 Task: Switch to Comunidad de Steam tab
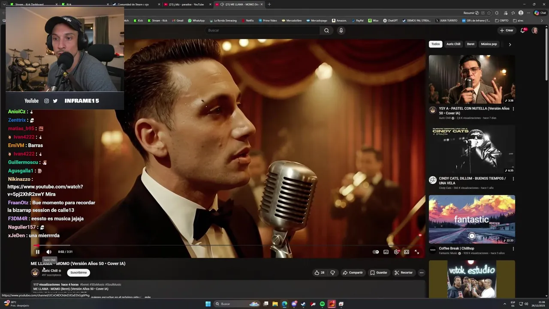pyautogui.click(x=136, y=4)
